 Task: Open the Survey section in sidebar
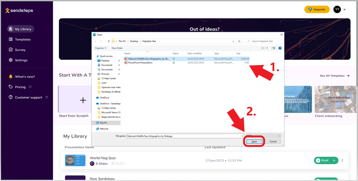17,50
